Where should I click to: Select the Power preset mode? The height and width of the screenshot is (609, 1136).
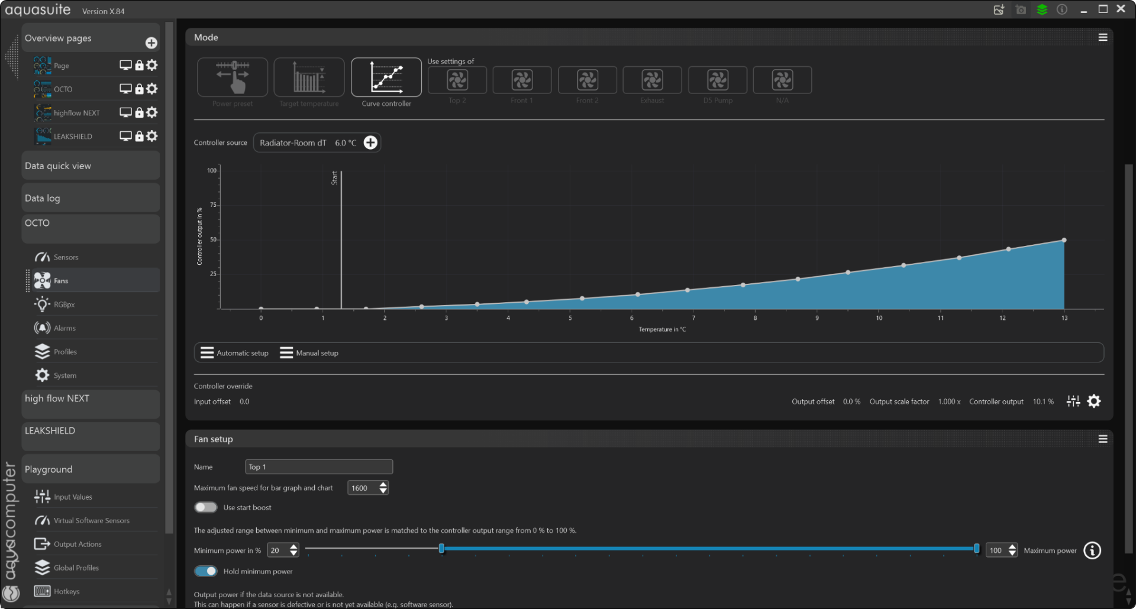coord(233,77)
